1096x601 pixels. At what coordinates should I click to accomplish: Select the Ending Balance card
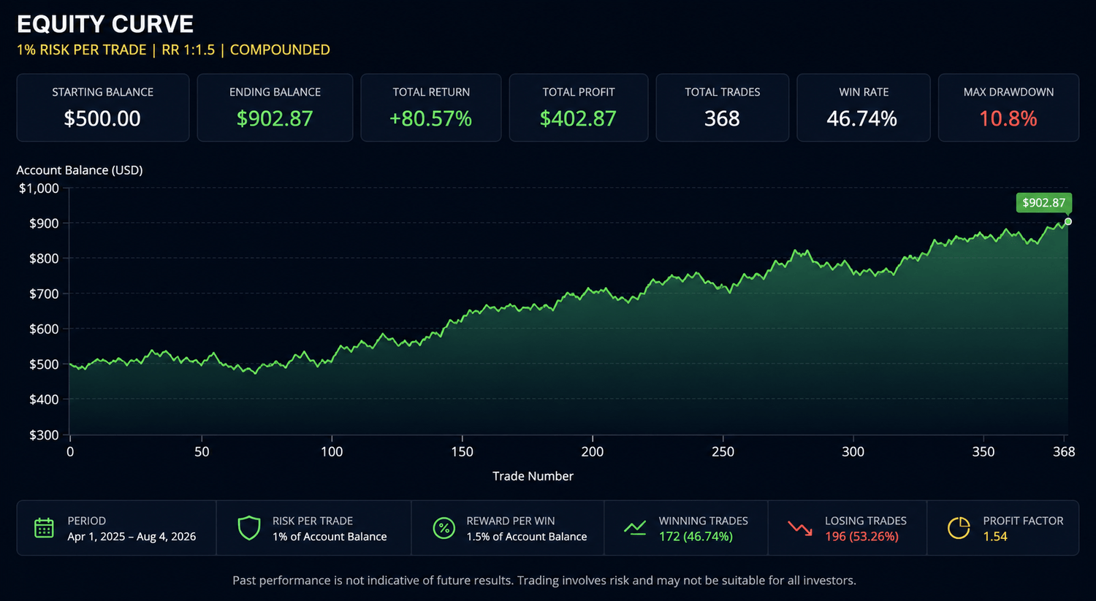tap(275, 107)
